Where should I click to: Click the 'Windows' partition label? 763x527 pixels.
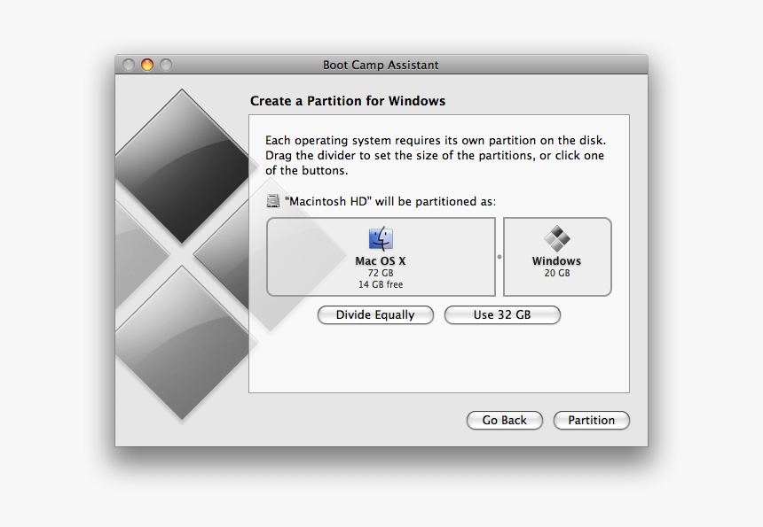coord(556,261)
